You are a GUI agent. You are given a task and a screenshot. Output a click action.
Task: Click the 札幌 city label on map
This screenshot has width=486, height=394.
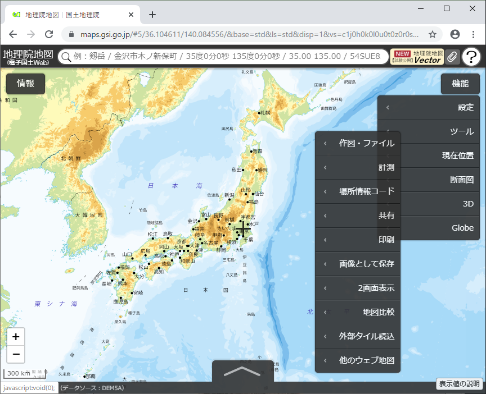[265, 113]
